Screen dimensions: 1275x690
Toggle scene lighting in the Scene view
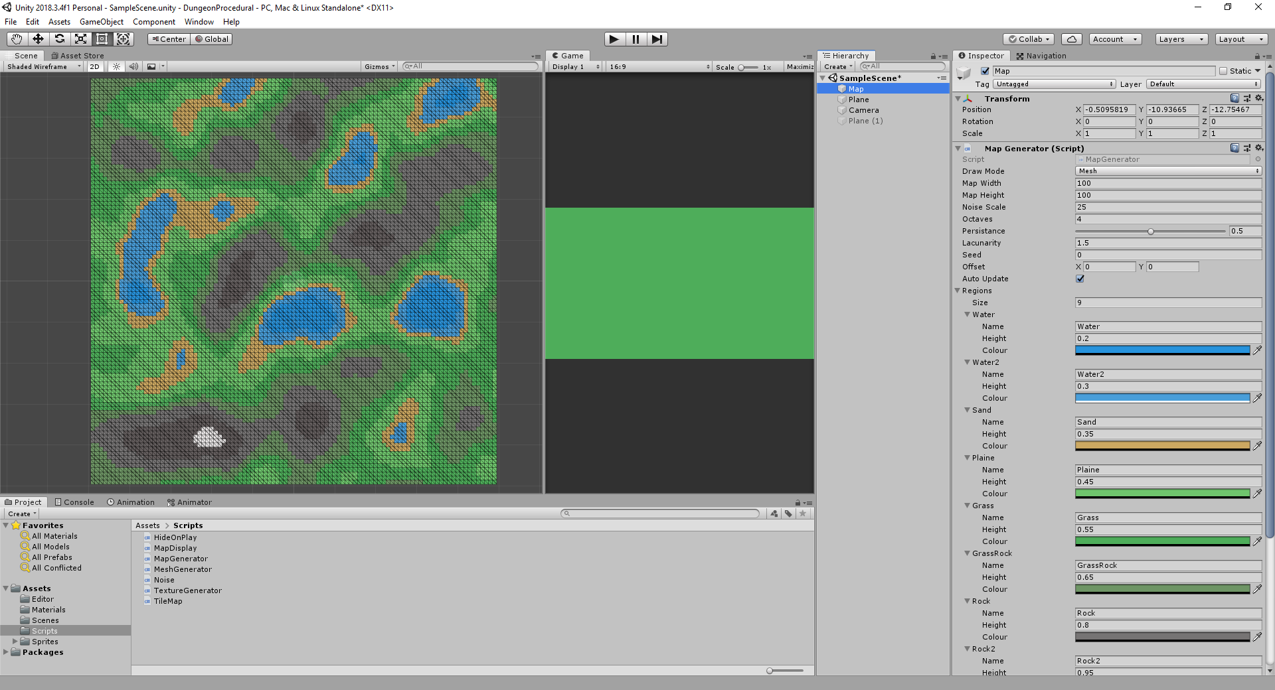116,66
